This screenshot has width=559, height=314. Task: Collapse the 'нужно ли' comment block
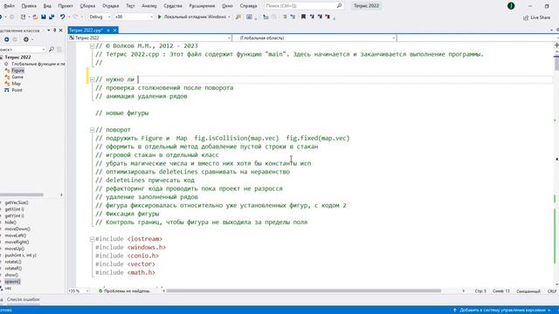coord(92,79)
